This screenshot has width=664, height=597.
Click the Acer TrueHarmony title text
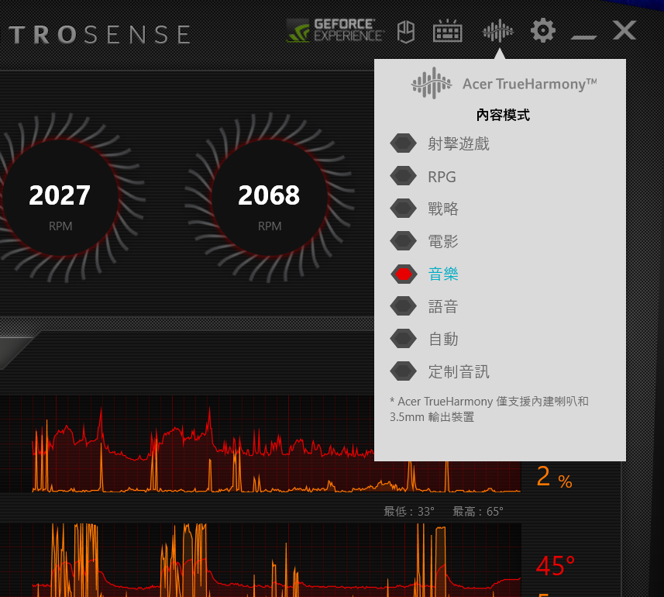point(530,84)
